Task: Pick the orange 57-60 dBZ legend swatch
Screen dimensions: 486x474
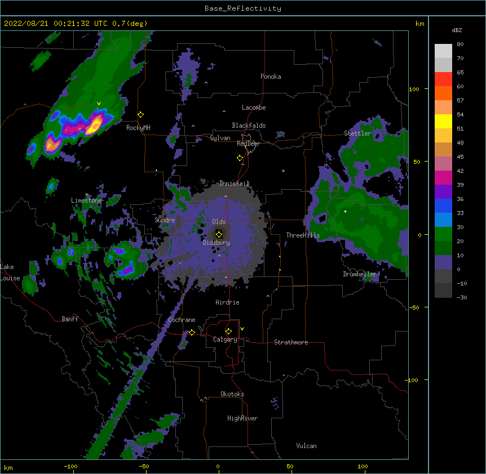Action: pyautogui.click(x=443, y=93)
